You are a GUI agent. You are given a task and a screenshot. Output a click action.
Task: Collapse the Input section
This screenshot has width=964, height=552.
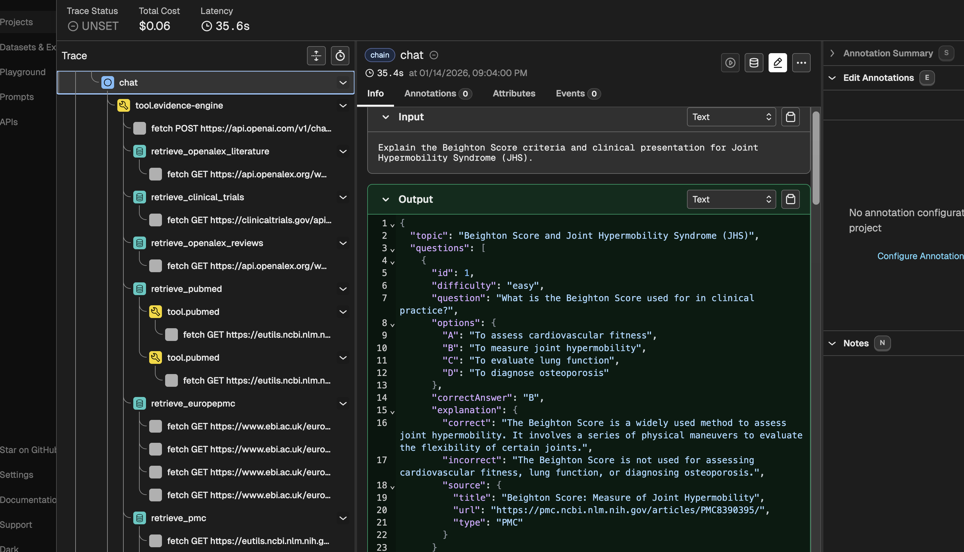click(385, 117)
